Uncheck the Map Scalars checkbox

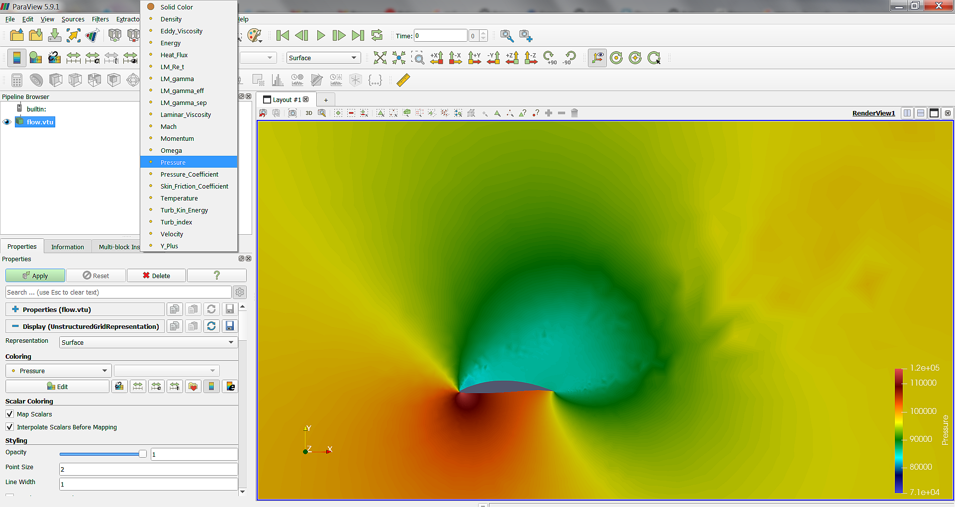[x=10, y=414]
